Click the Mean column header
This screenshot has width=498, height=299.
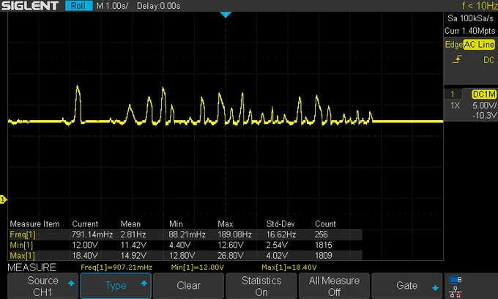[x=130, y=224]
